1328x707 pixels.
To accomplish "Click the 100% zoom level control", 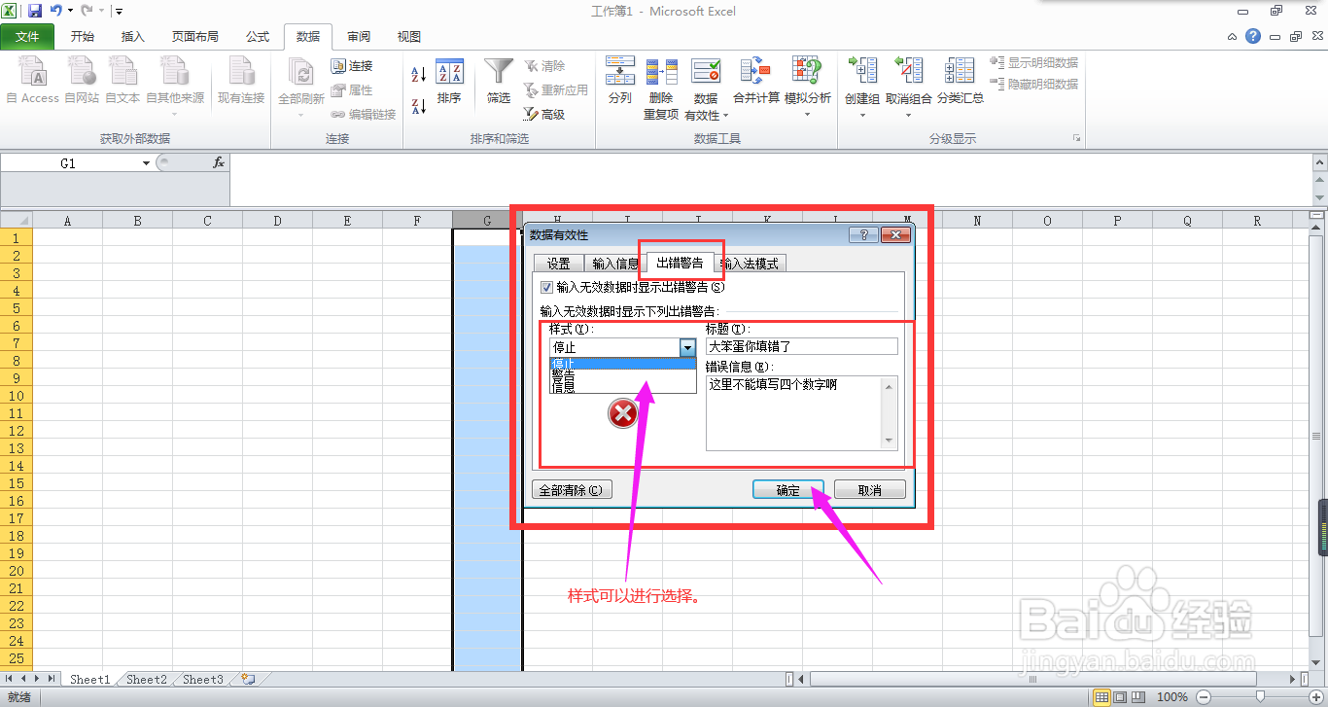I will 1172,696.
